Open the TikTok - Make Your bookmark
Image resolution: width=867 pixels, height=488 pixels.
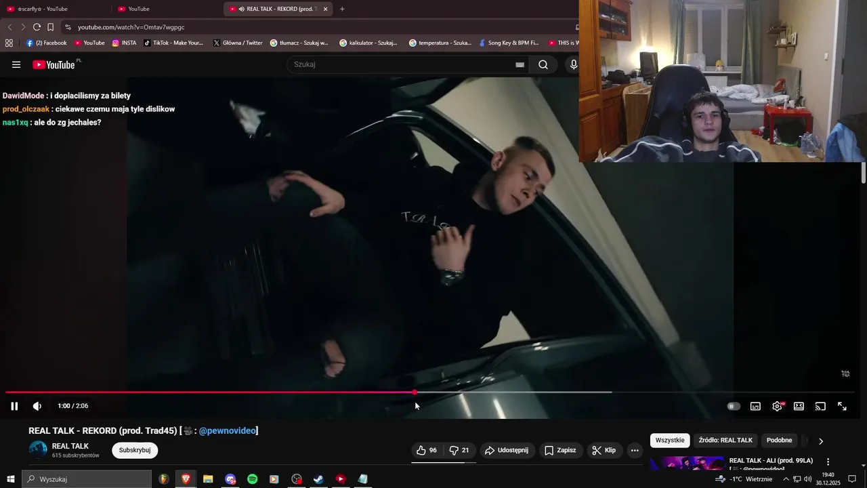173,43
